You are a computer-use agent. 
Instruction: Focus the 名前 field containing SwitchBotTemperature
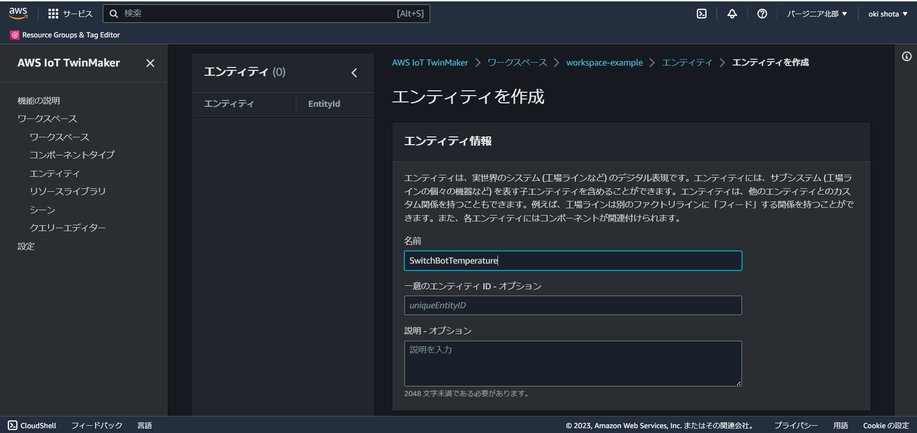[573, 261]
